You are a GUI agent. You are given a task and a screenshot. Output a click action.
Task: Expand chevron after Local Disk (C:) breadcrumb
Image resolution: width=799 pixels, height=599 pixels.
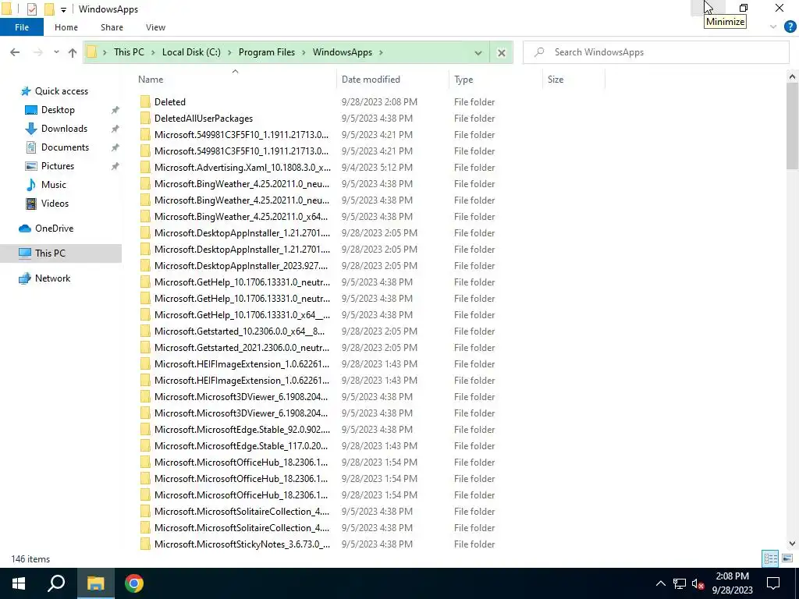229,52
